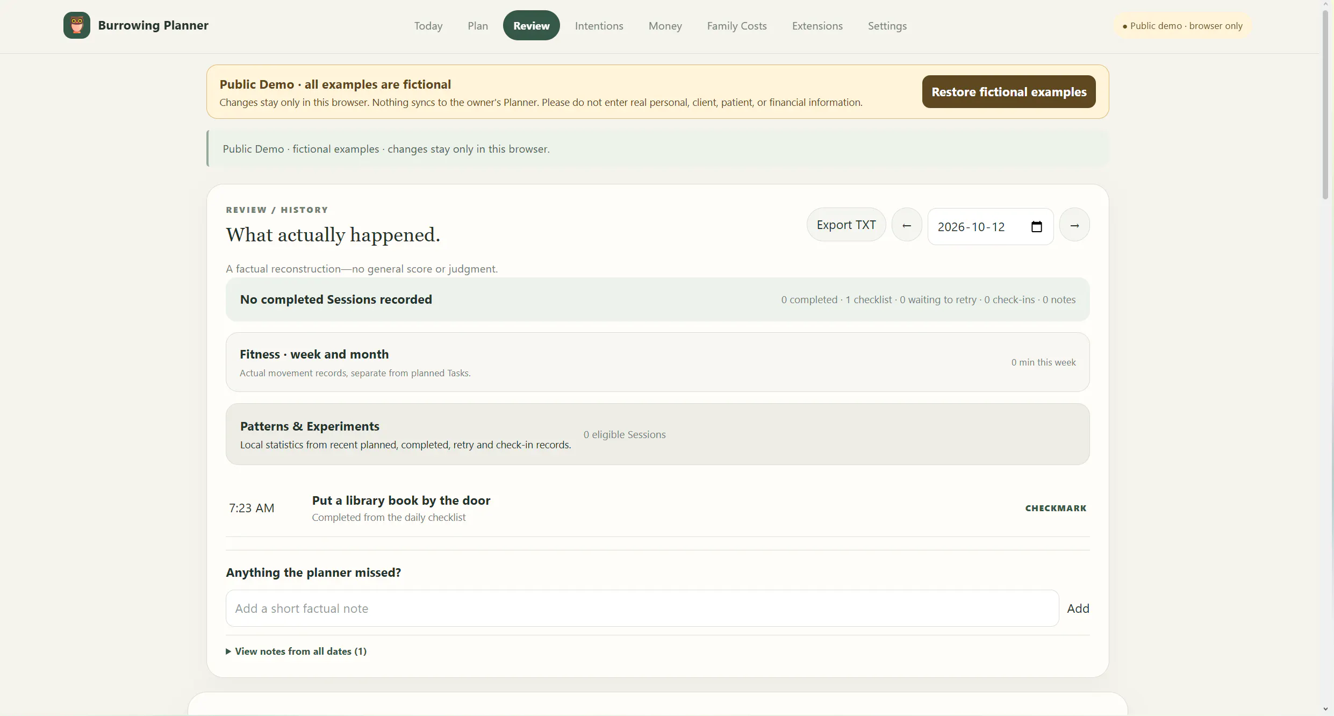Click the 0 eligible Sessions text
Screen dimensions: 1334x716
[x=625, y=434]
